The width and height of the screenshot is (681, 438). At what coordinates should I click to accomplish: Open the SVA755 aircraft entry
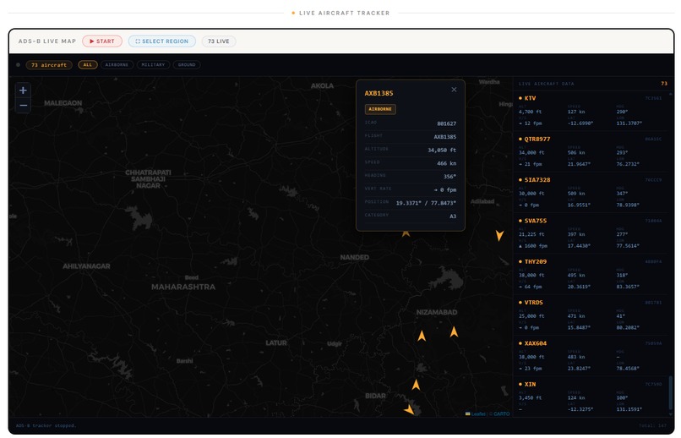pyautogui.click(x=591, y=233)
